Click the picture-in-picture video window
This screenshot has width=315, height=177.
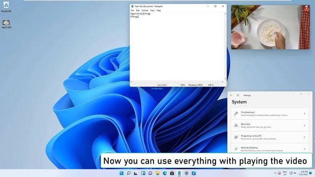(270, 27)
